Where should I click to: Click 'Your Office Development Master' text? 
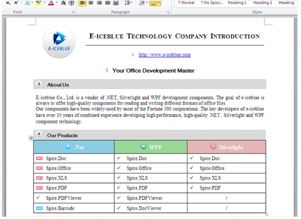(x=153, y=71)
